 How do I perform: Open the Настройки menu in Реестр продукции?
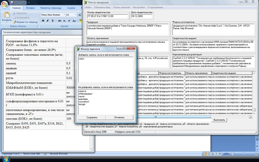[x=139, y=7]
